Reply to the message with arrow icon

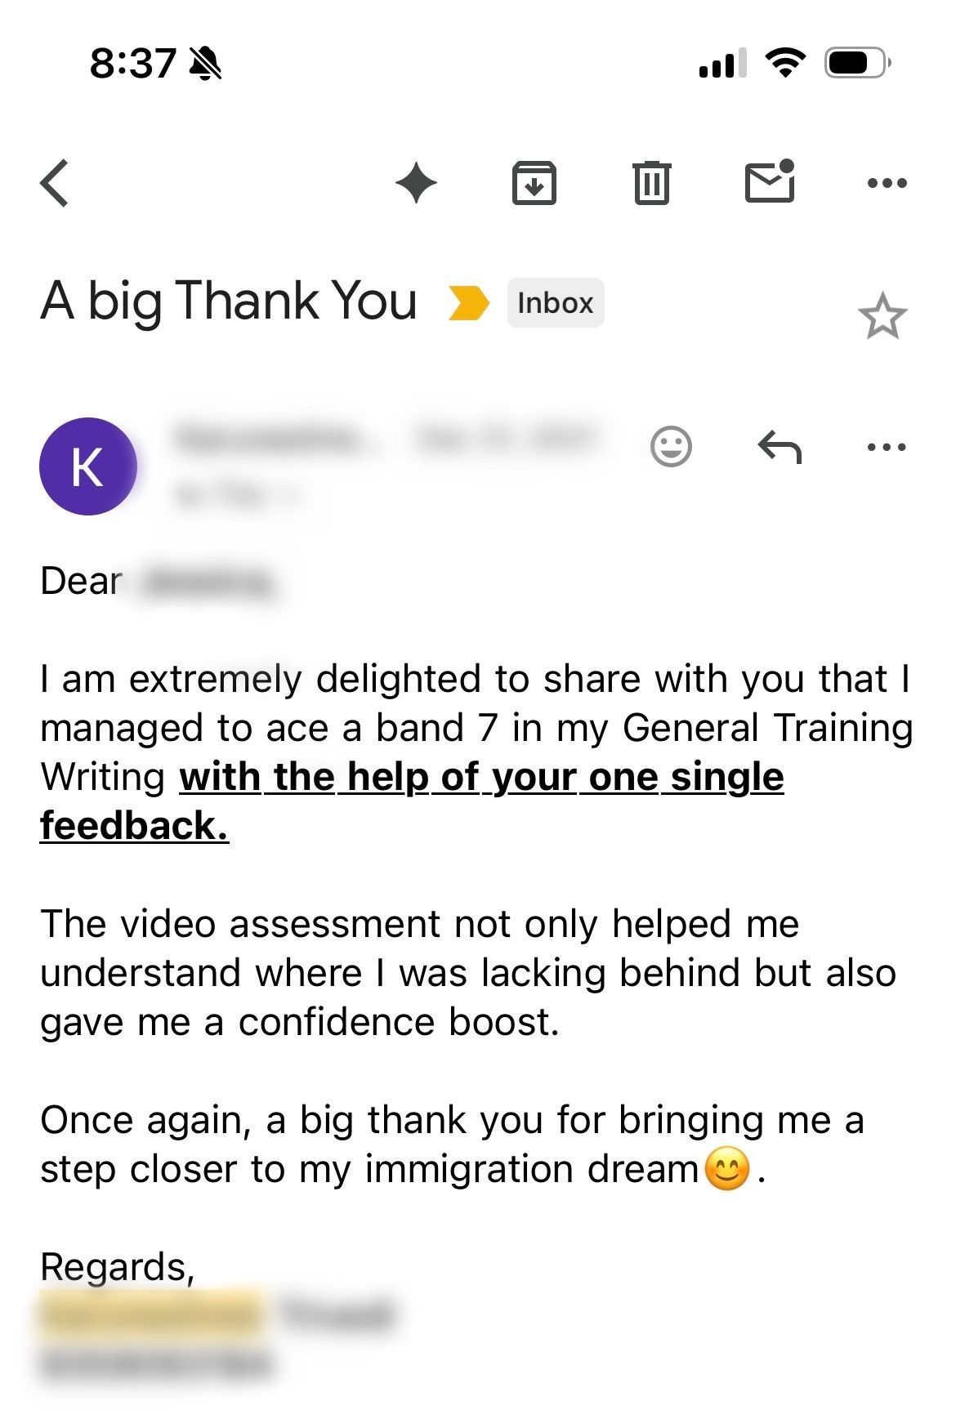(x=780, y=447)
